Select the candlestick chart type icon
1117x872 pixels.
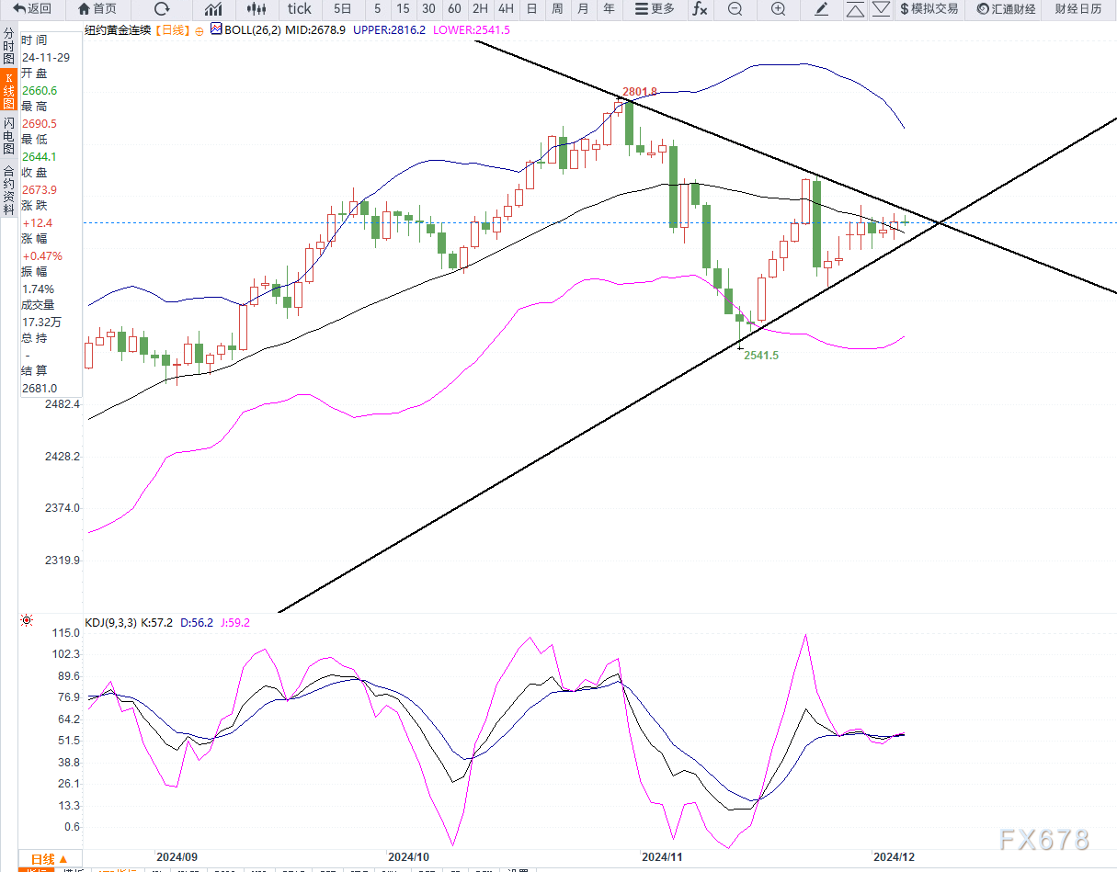(257, 9)
